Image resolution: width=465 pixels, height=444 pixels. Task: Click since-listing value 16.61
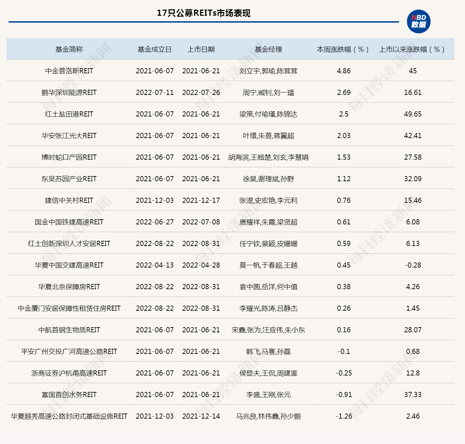pyautogui.click(x=413, y=92)
